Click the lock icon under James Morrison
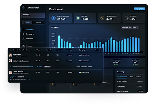The height and width of the screenshot is (107, 158). point(11,79)
